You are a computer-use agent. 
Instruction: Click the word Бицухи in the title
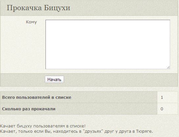[57, 8]
